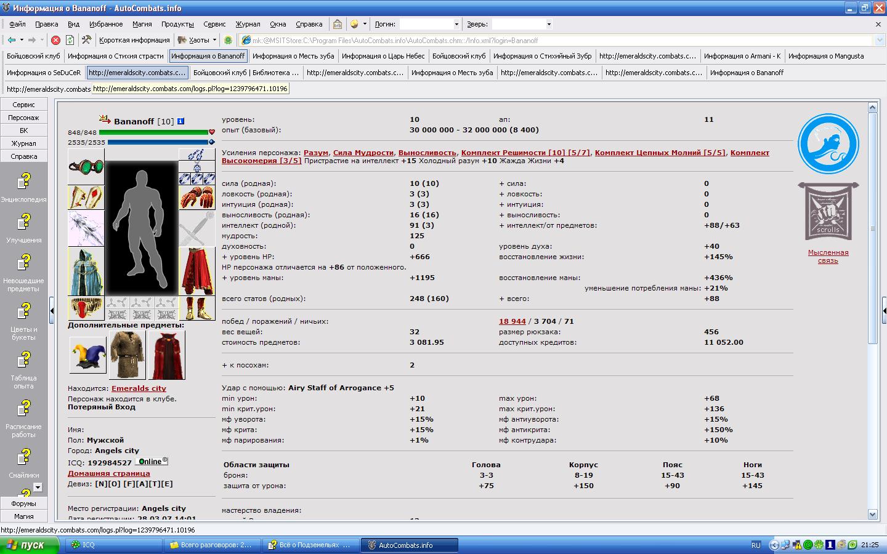Switch to the Информация о Mangusta tab
887x554 pixels.
(x=826, y=56)
